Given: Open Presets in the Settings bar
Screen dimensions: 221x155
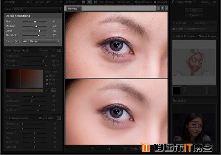Looking at the screenshot, I should 40,2.
